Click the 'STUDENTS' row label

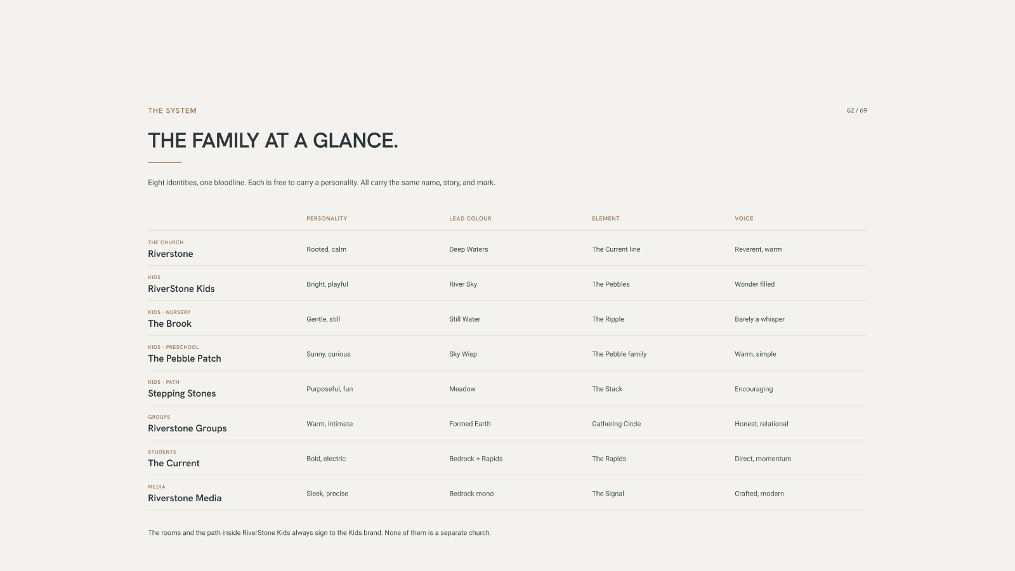coord(162,452)
